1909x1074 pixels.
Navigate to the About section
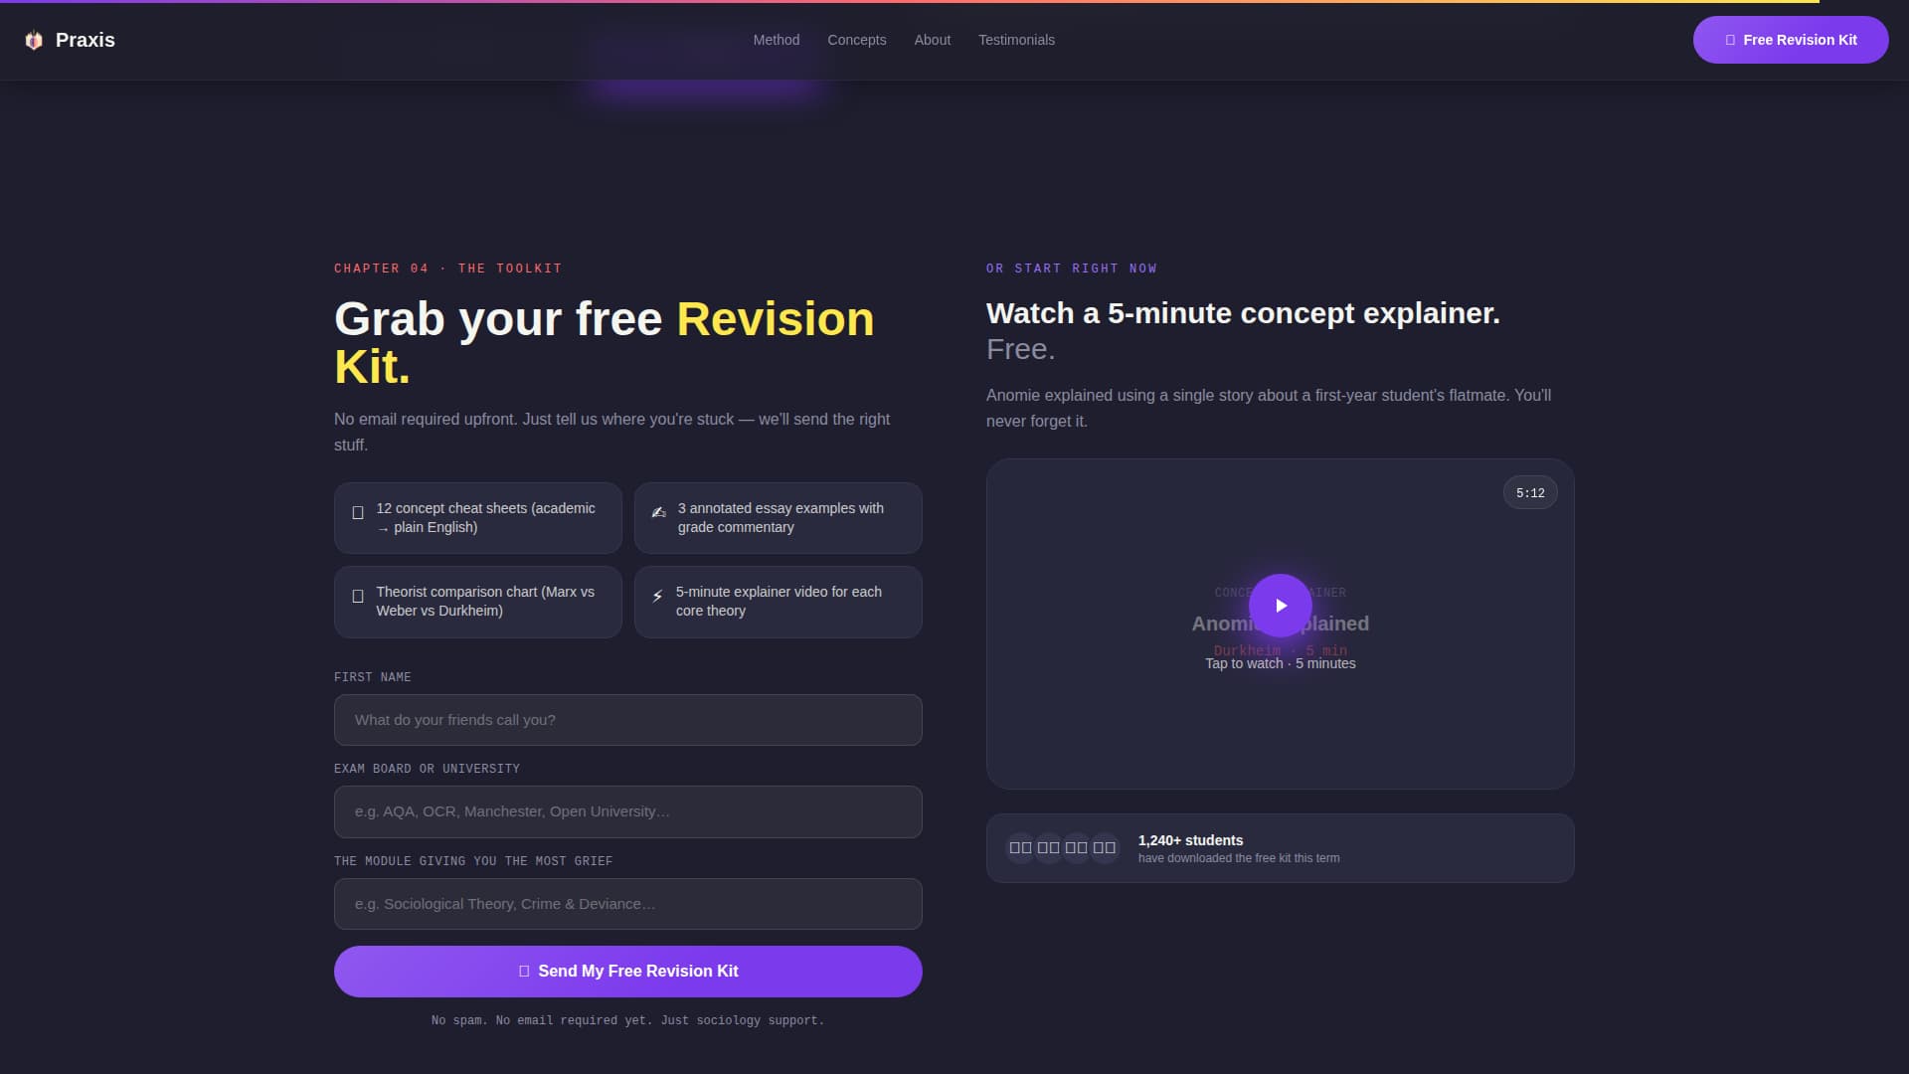[x=933, y=40]
